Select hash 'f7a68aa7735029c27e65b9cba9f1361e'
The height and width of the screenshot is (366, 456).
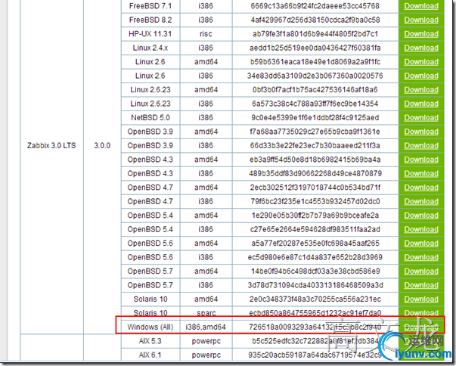(315, 132)
